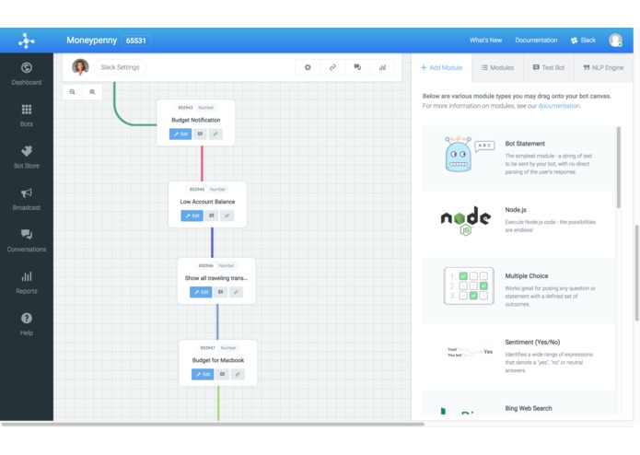Open the Broadcast sidebar section
This screenshot has width=640, height=455.
(x=27, y=199)
